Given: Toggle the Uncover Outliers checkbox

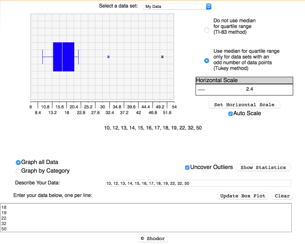Looking at the screenshot, I should point(187,168).
